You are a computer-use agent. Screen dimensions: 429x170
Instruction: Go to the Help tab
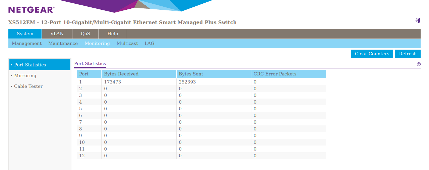[113, 34]
